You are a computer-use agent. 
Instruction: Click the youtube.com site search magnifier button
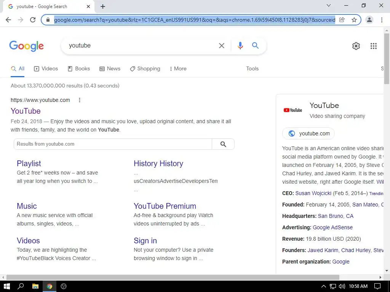pyautogui.click(x=223, y=144)
